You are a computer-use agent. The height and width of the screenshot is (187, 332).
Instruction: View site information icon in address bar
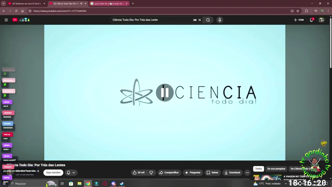tap(30, 11)
